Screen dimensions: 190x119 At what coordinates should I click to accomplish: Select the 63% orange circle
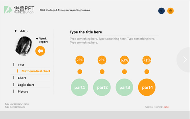124,60
